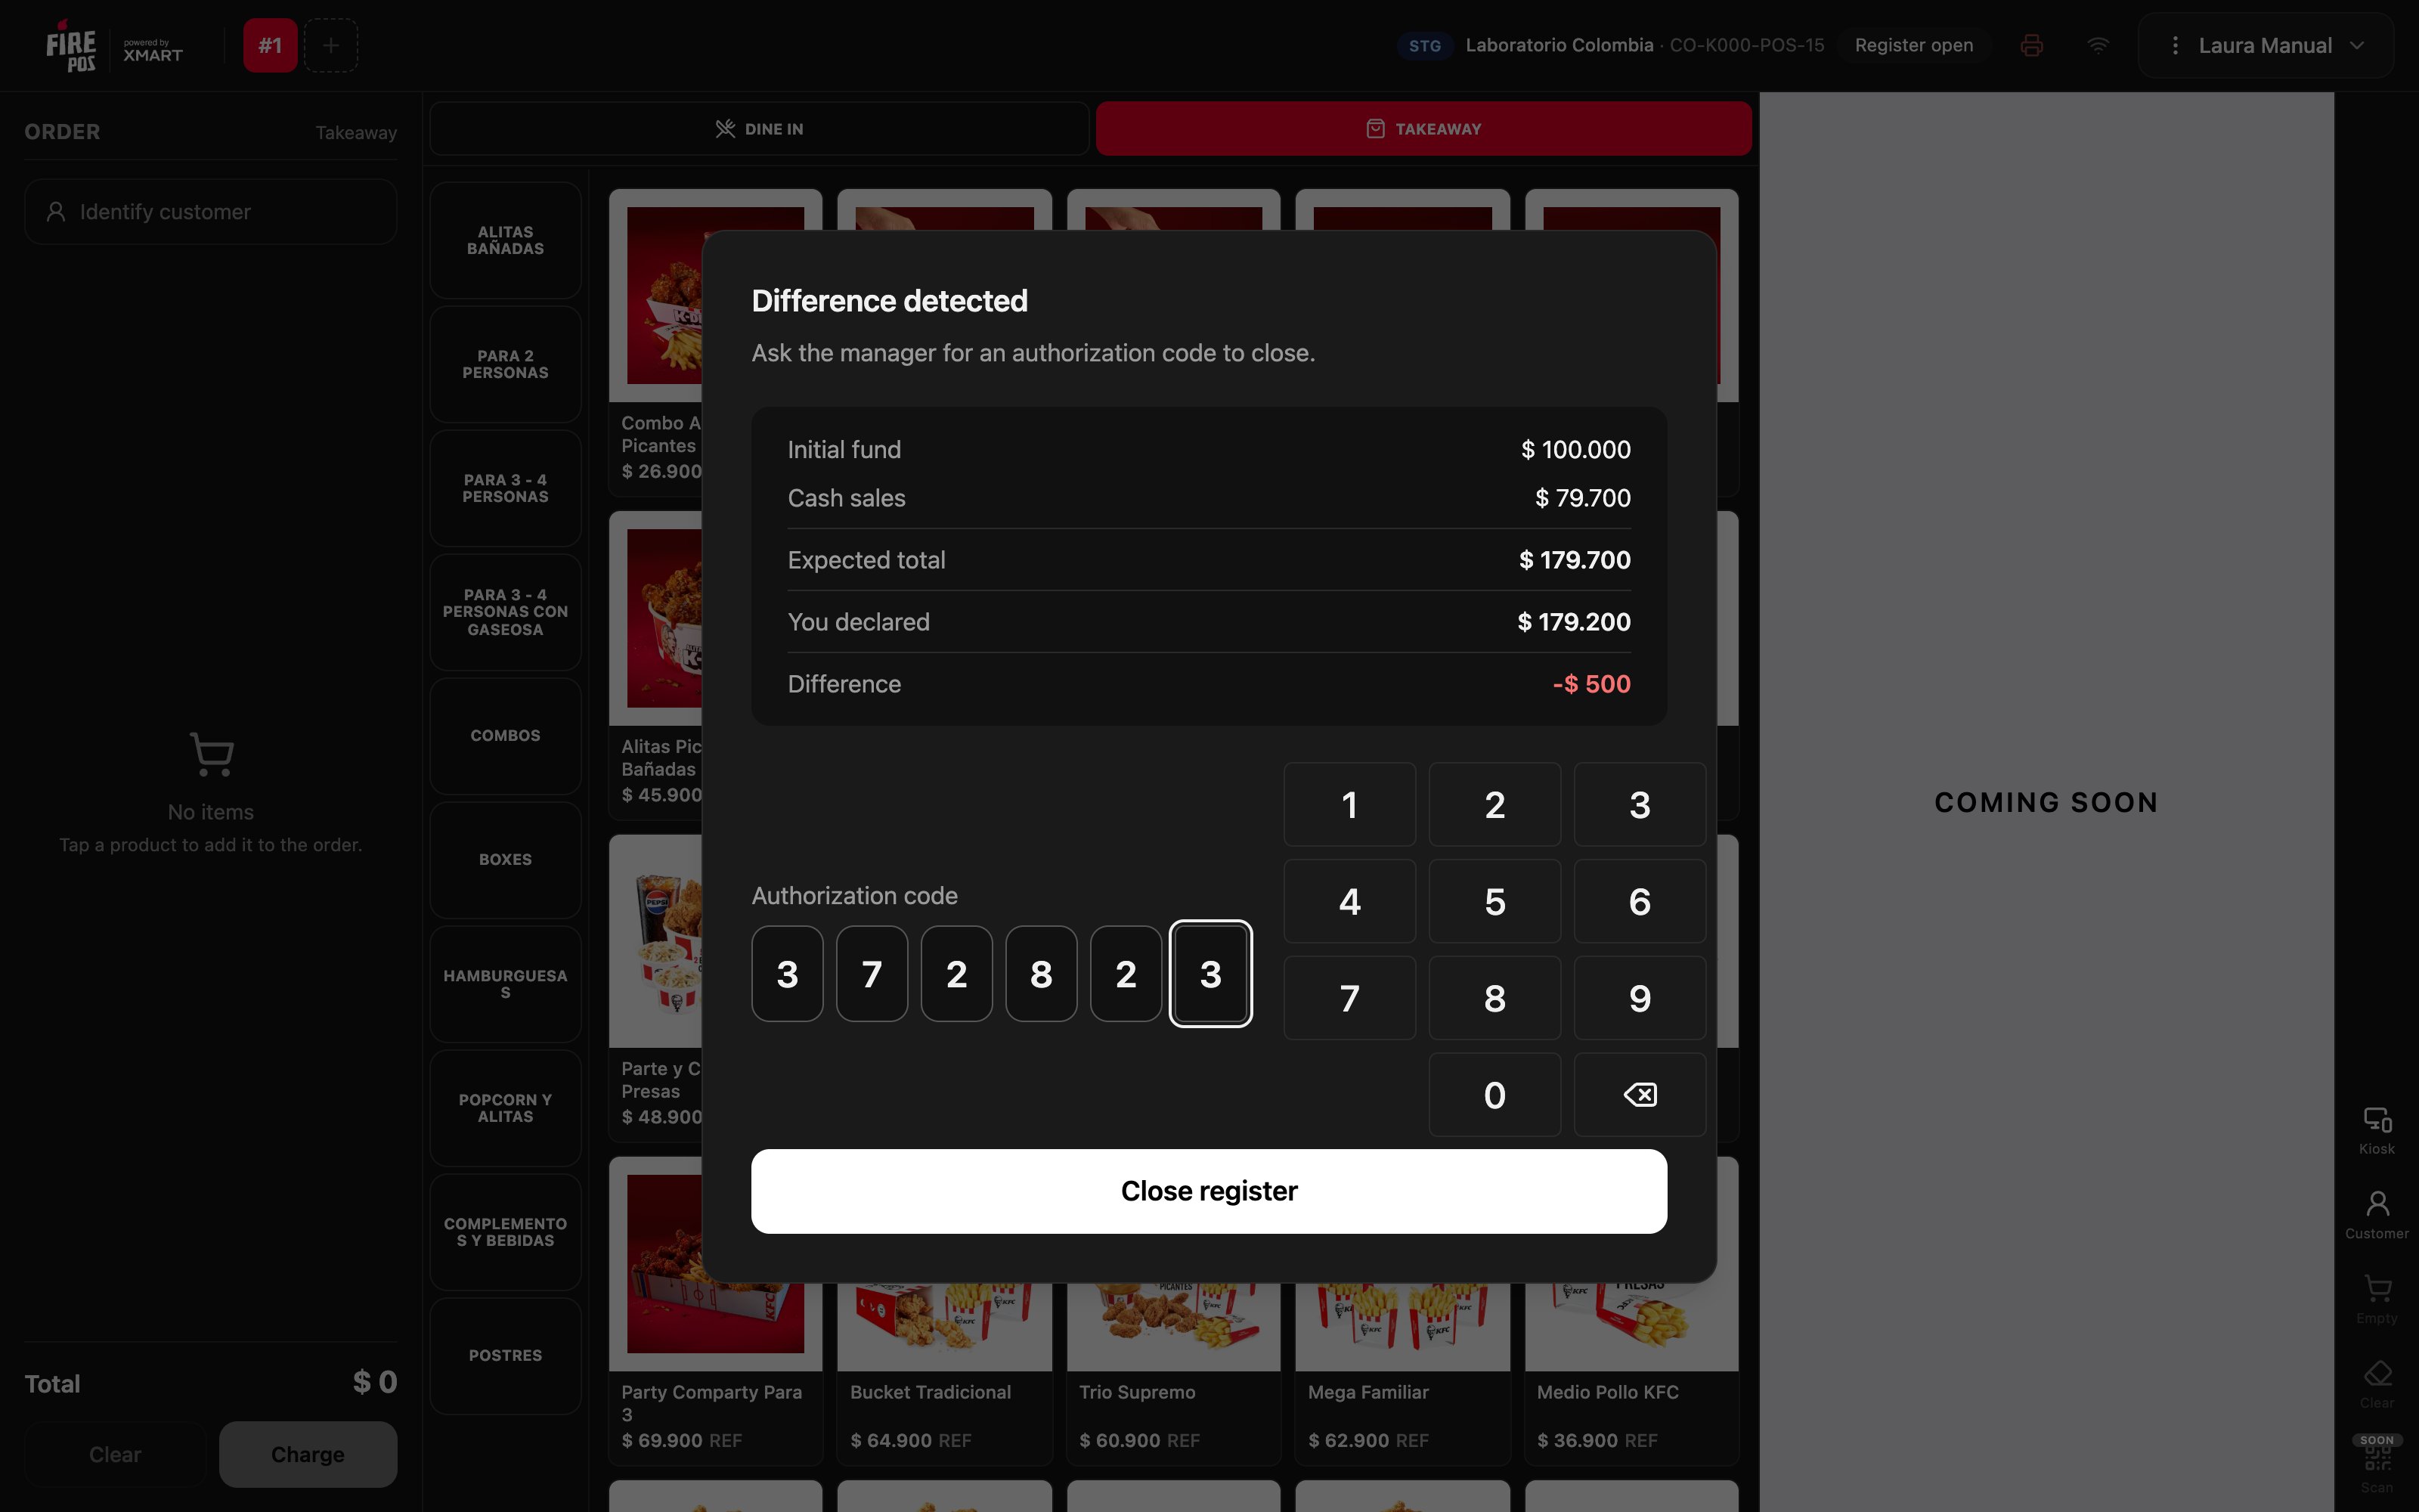Open the Popcorn y Alitas category
The height and width of the screenshot is (1512, 2419).
tap(506, 1108)
